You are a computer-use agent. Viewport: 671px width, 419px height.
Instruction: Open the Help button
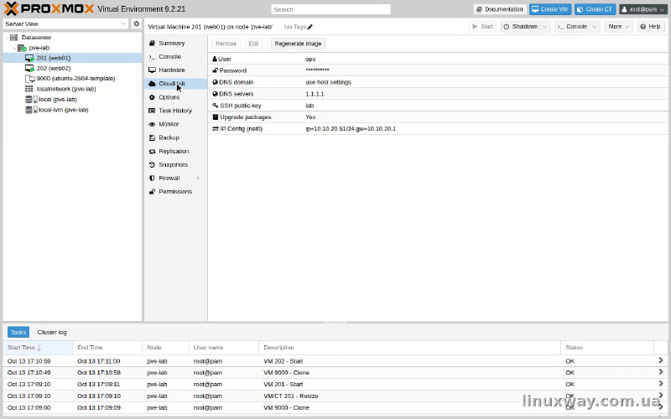click(651, 27)
